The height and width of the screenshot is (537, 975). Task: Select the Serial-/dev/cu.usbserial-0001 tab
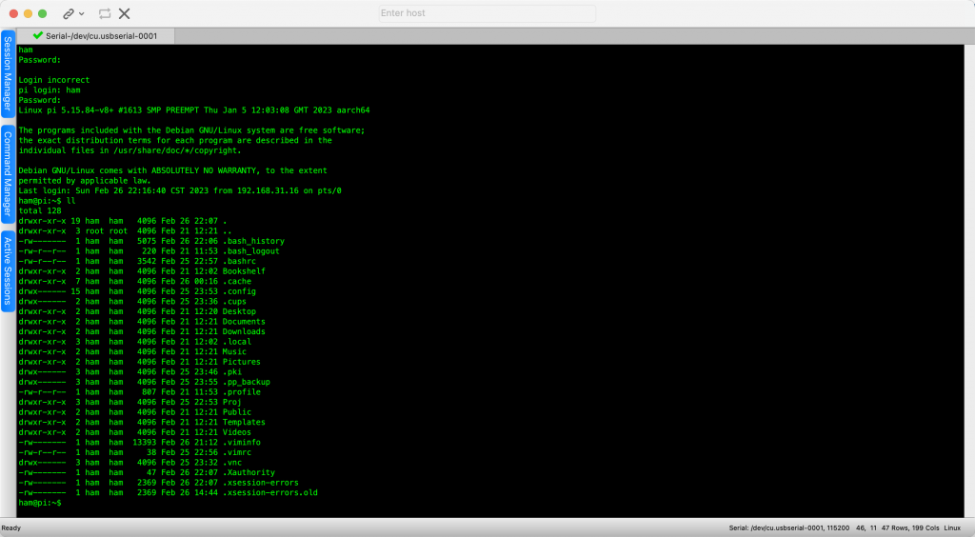[x=95, y=36]
